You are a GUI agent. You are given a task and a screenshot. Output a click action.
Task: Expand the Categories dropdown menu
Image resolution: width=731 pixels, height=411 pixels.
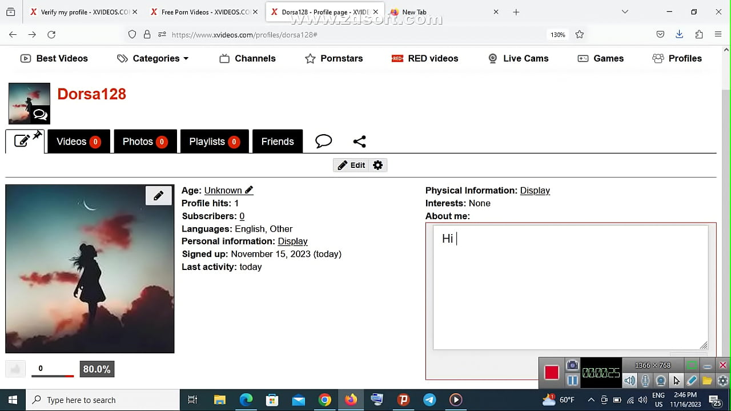point(153,58)
